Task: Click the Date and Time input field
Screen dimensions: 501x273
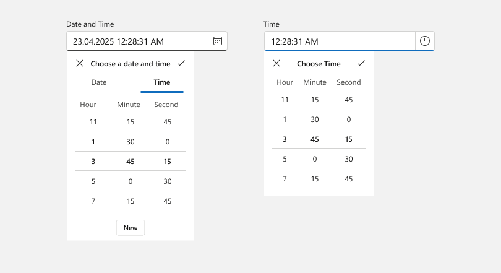Action: [137, 41]
